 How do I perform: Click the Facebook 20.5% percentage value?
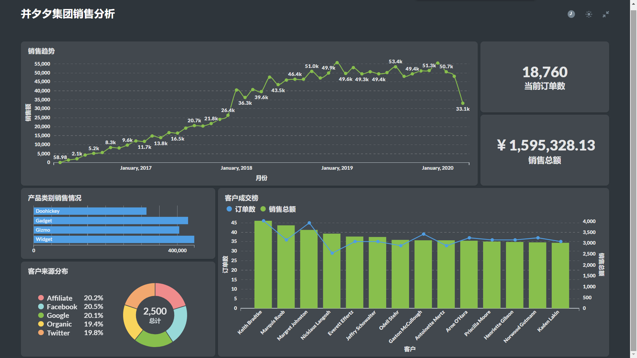(x=94, y=307)
